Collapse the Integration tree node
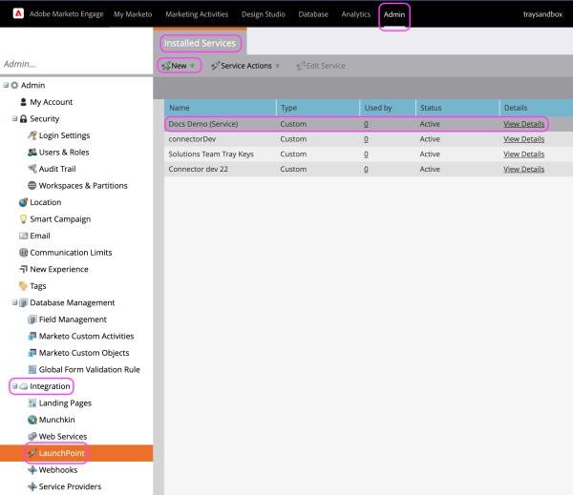 [x=14, y=386]
